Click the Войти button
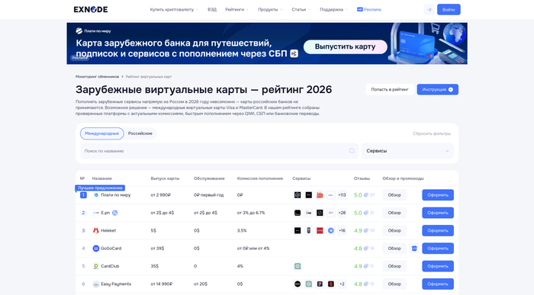This screenshot has height=295, width=534. tap(449, 9)
